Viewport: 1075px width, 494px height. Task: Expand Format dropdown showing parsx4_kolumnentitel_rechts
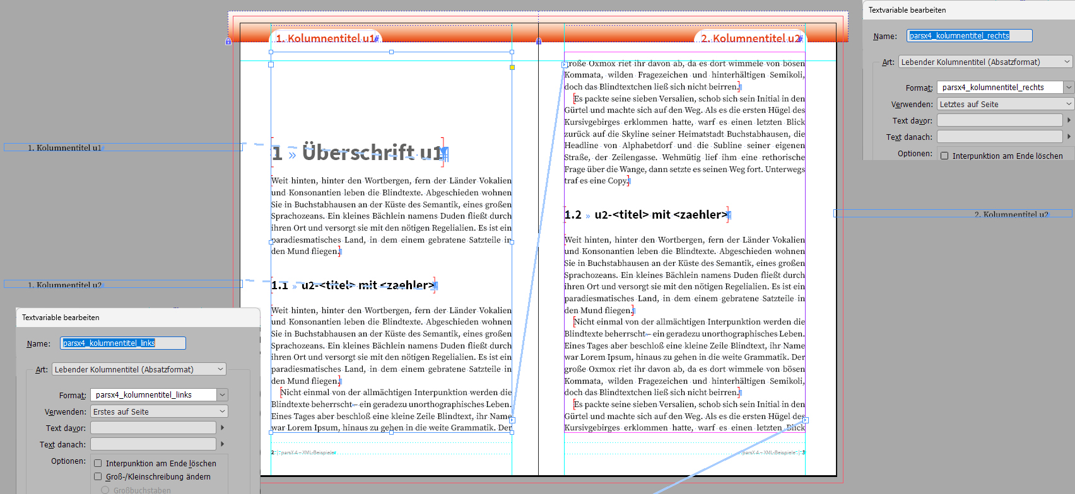click(x=1068, y=88)
